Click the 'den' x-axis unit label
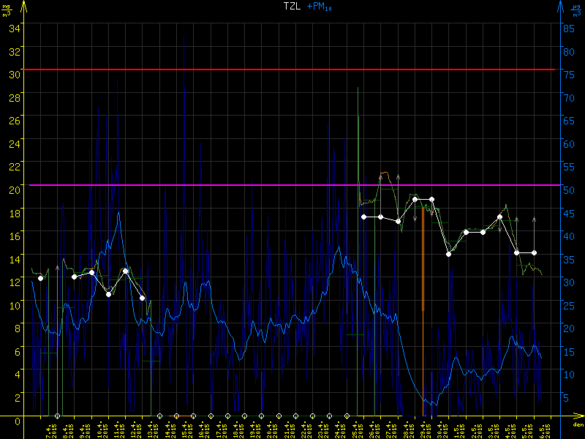 tap(578, 425)
